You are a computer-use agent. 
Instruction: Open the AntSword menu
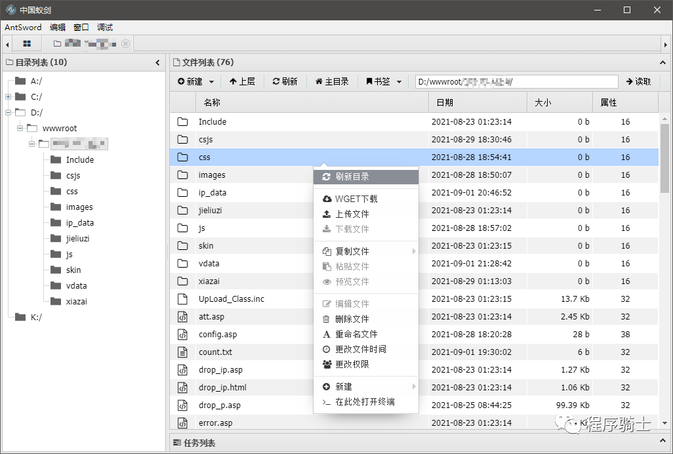pyautogui.click(x=22, y=28)
